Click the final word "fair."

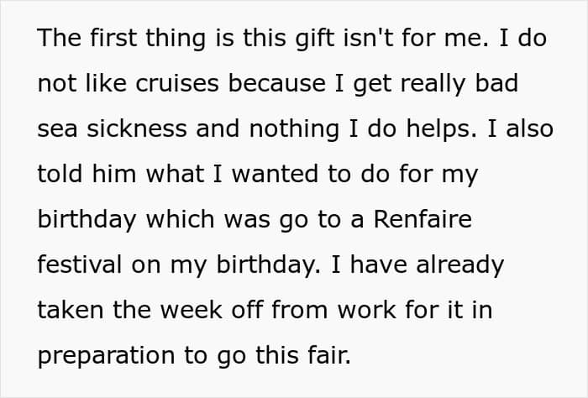tap(321, 356)
